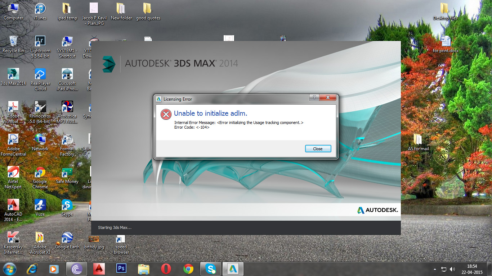Select the Safe Money shortcut
The width and height of the screenshot is (492, 276).
click(x=67, y=175)
